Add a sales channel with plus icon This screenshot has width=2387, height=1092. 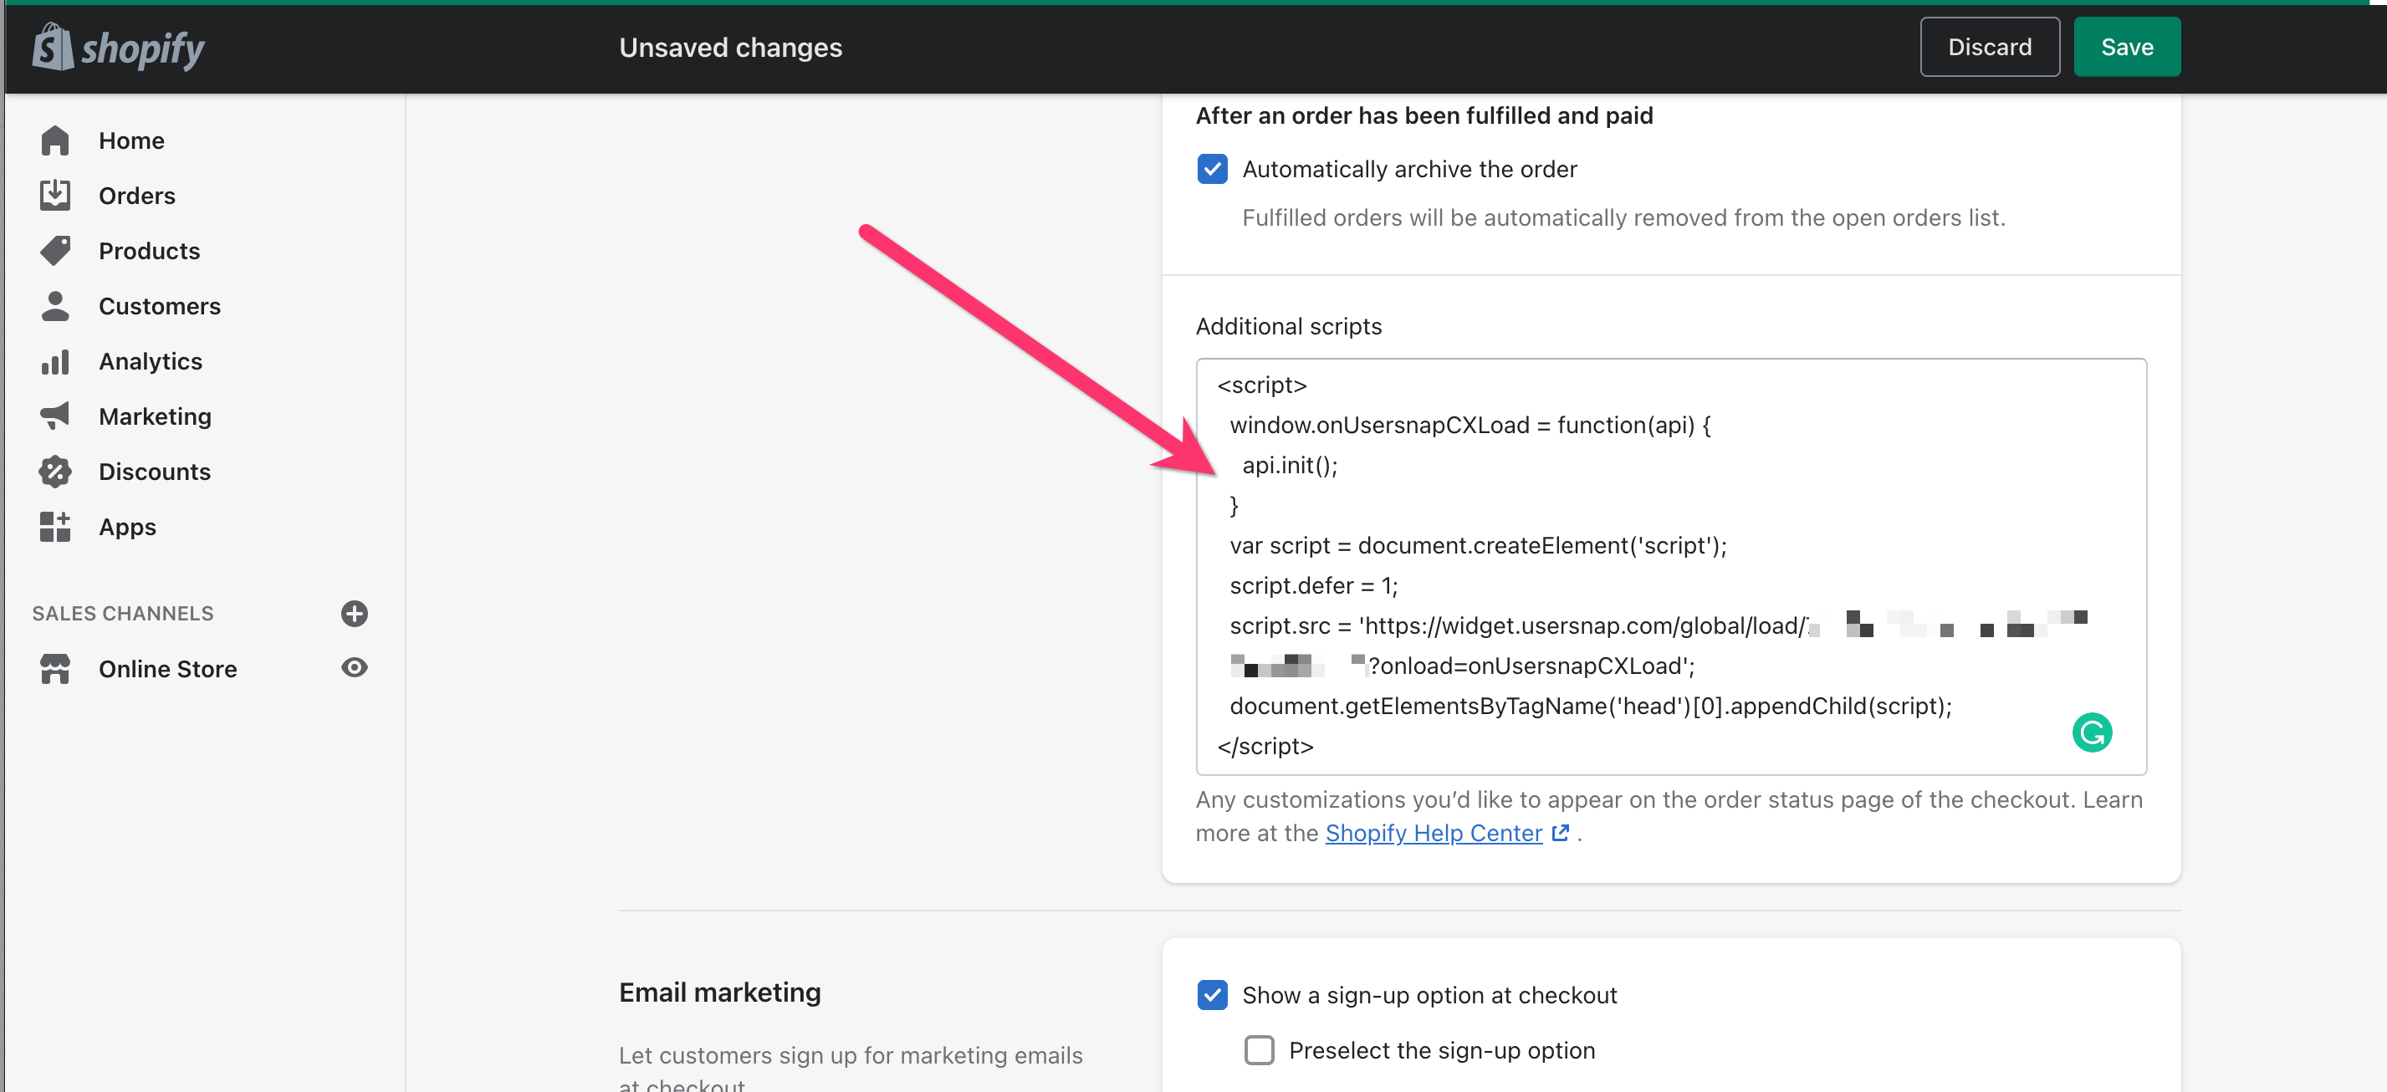pyautogui.click(x=354, y=613)
